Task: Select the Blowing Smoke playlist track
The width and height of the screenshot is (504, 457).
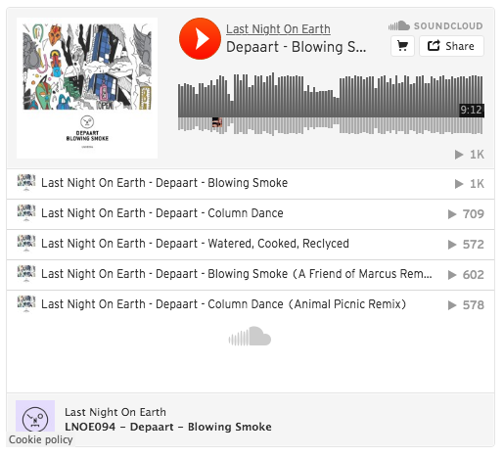Action: coord(251,184)
